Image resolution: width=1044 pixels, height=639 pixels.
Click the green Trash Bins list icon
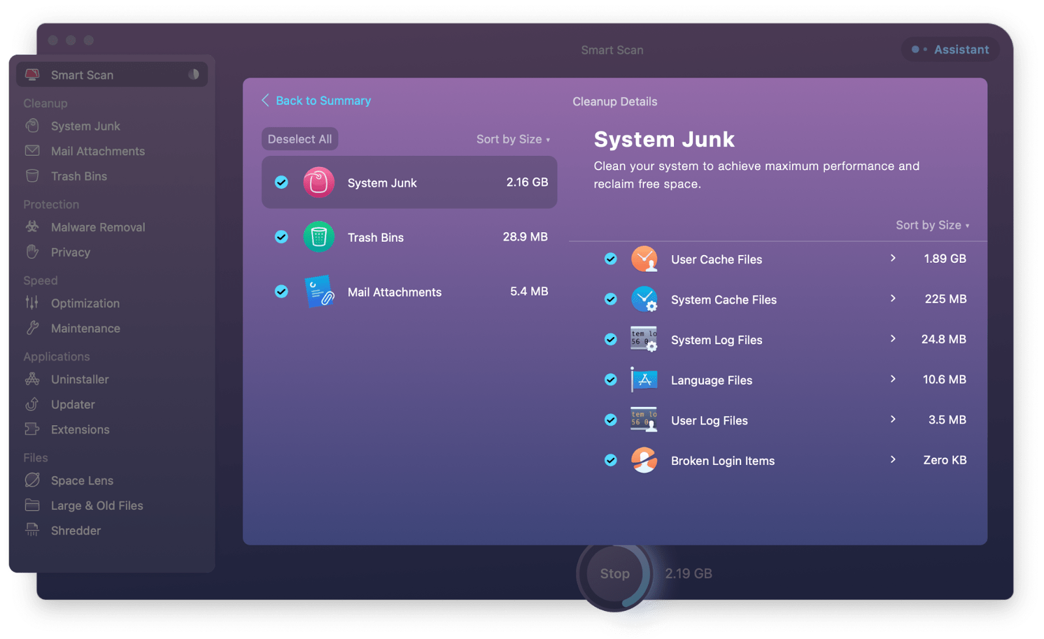(318, 237)
